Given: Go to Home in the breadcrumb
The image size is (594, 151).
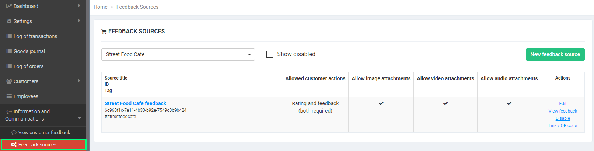Looking at the screenshot, I should click(x=101, y=7).
